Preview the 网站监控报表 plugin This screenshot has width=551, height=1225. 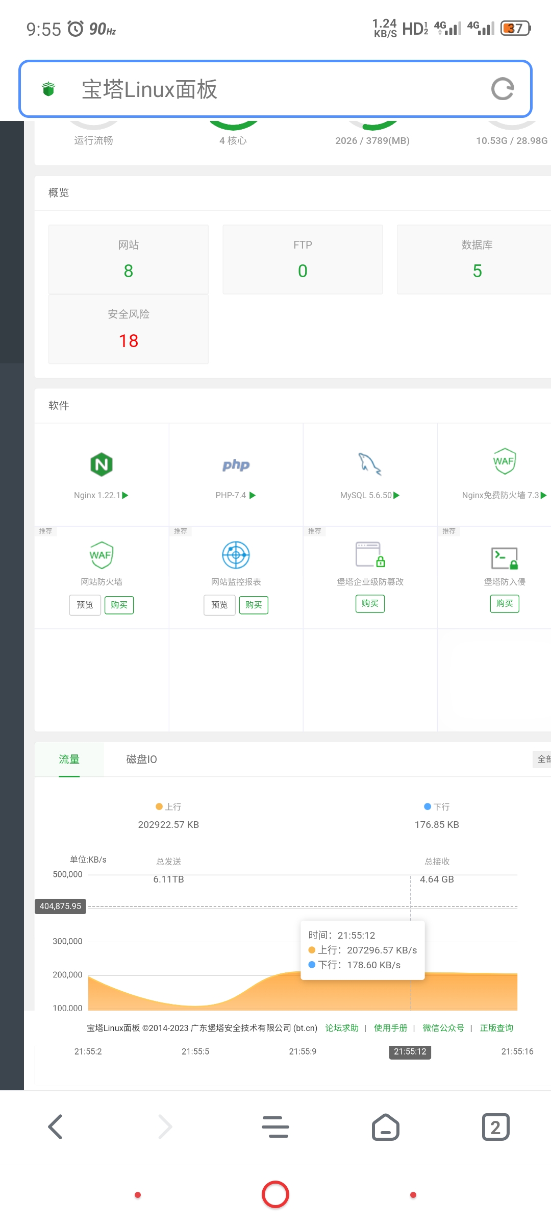coord(219,605)
